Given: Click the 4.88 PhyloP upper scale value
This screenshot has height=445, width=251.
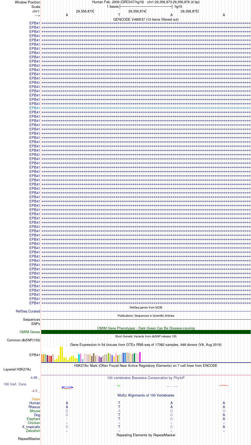Looking at the screenshot, I should (34, 377).
